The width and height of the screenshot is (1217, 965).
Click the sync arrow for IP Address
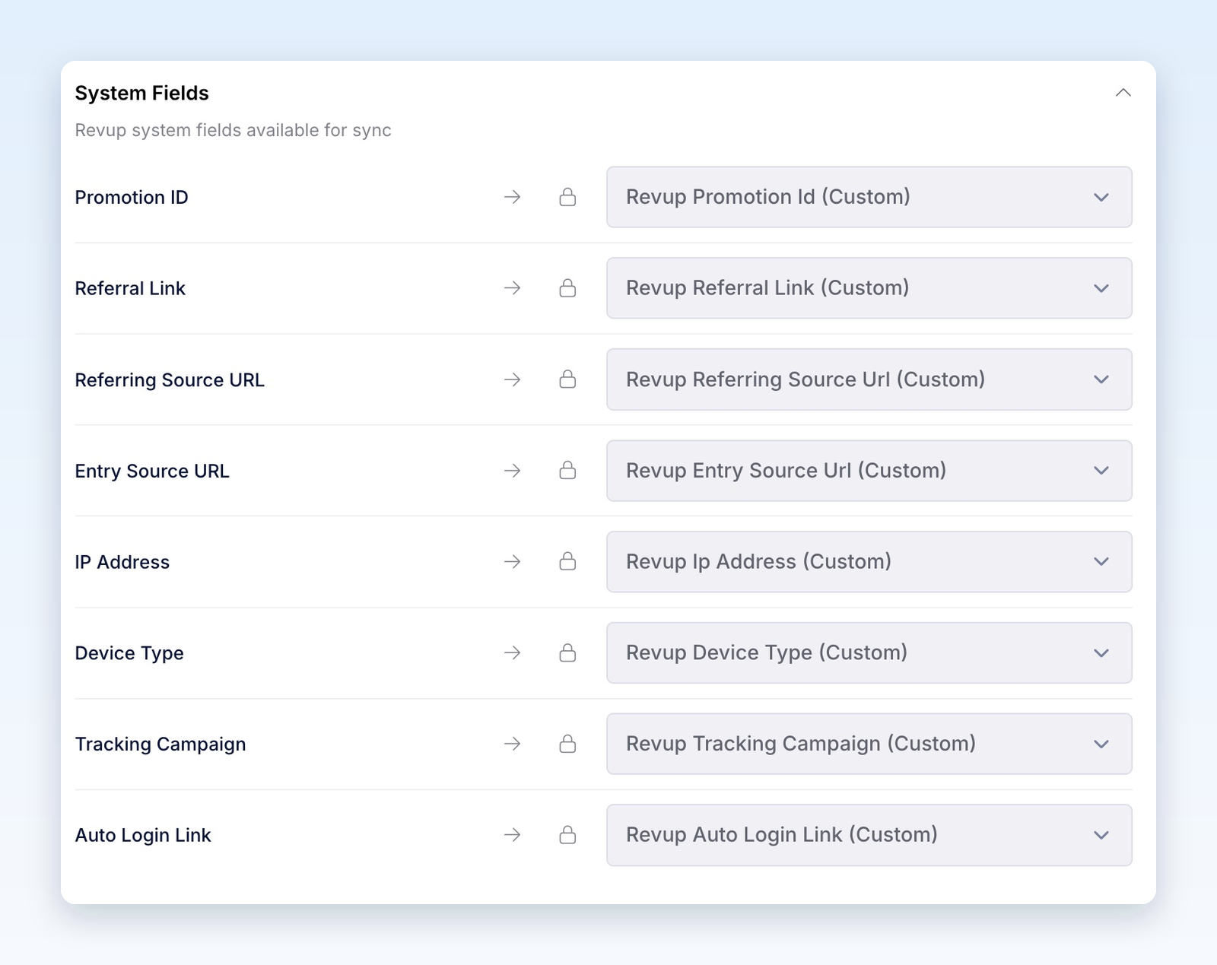pyautogui.click(x=513, y=562)
